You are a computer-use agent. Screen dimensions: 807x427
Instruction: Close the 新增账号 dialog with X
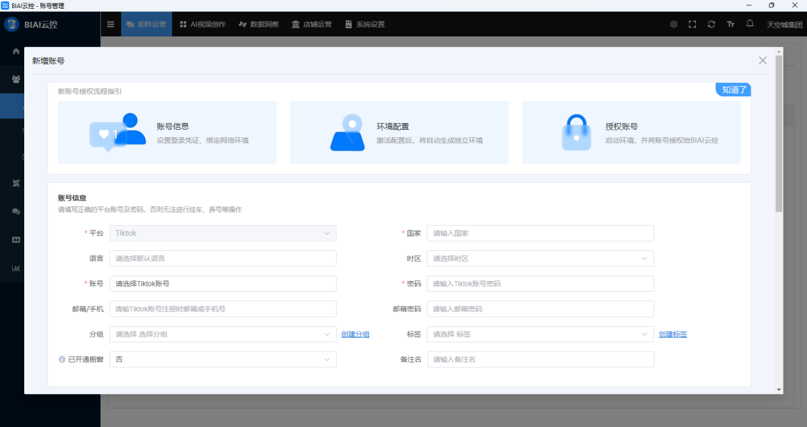coord(763,61)
